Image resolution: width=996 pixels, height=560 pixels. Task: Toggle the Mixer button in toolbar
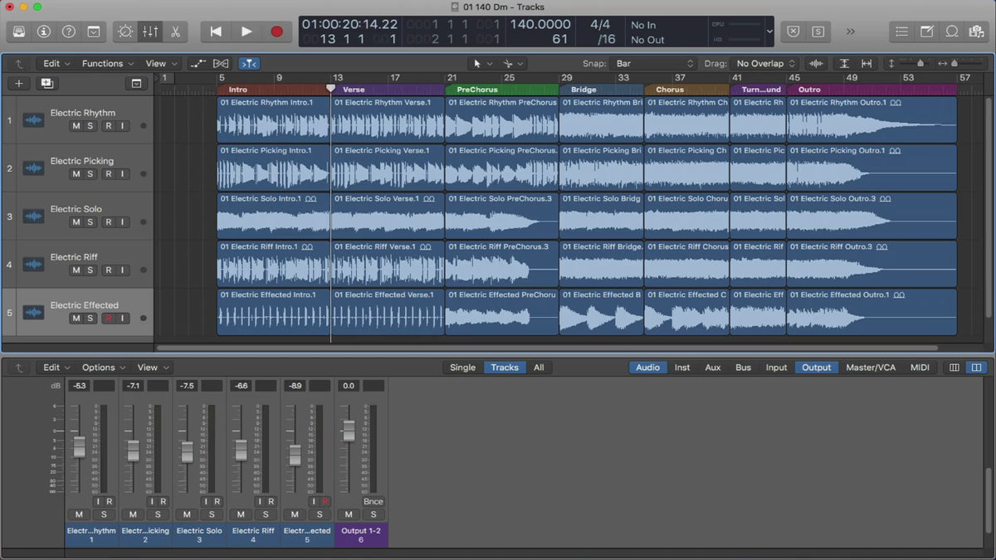(x=150, y=32)
